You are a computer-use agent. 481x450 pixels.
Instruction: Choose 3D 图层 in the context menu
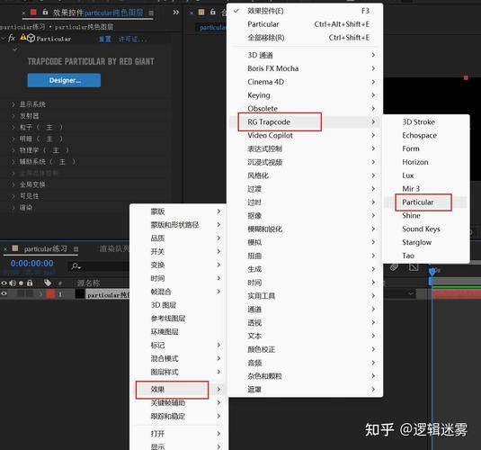179,305
